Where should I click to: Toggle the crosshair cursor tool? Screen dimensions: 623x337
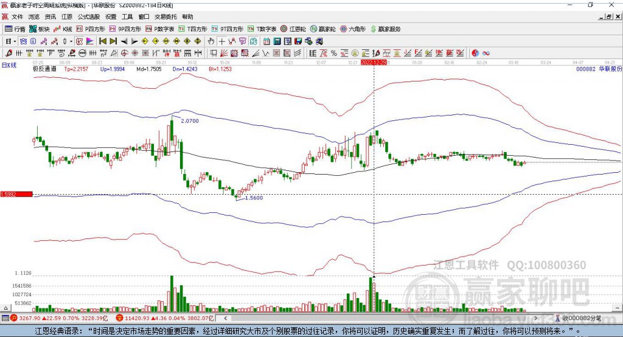coord(221,41)
